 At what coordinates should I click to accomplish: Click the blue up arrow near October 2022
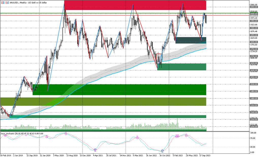[162, 151]
